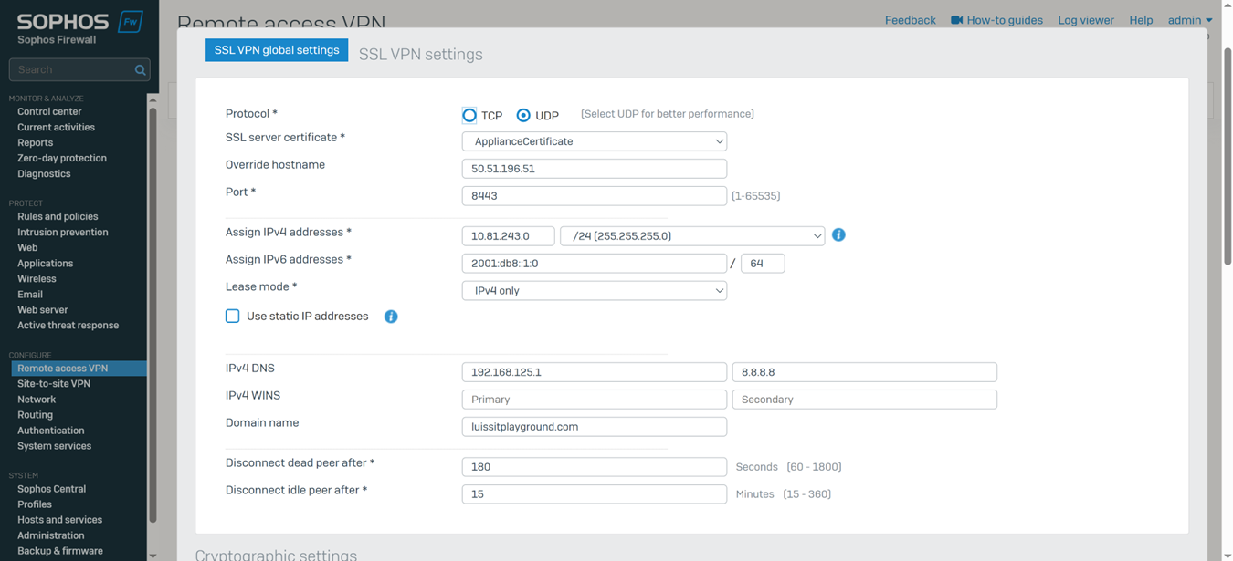Open Wireless in sidebar
This screenshot has height=561, width=1233.
click(37, 279)
